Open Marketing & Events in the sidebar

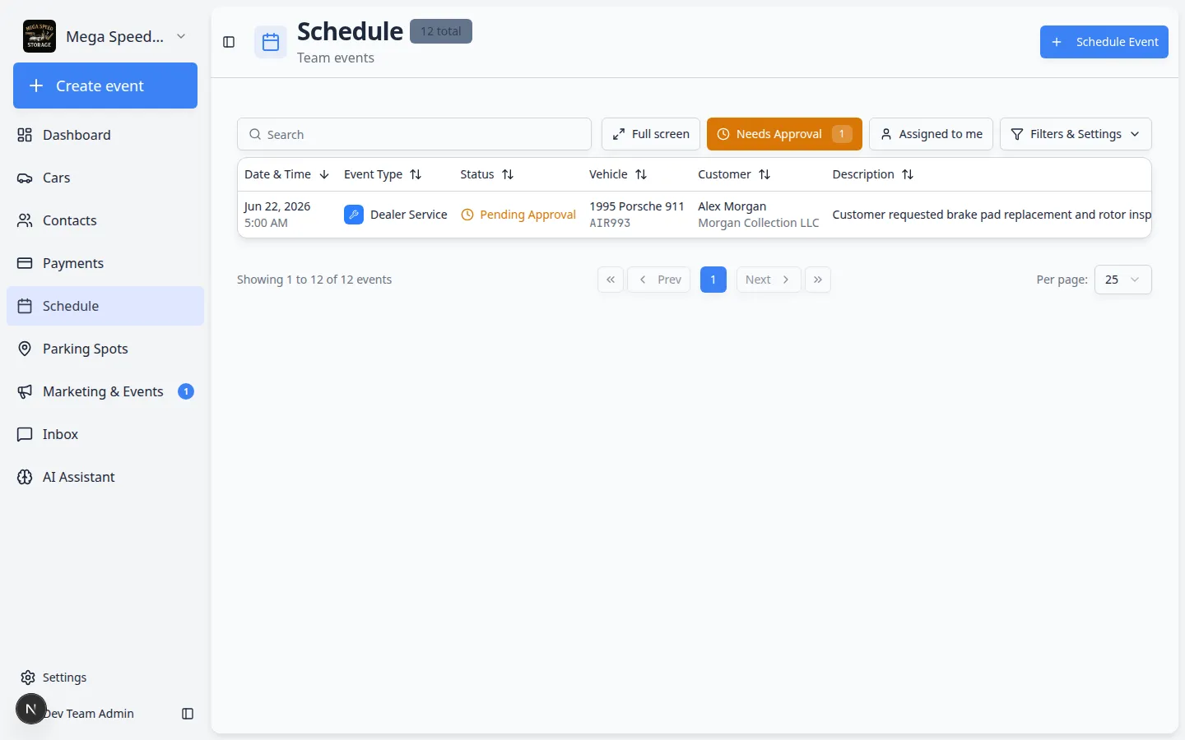point(105,391)
